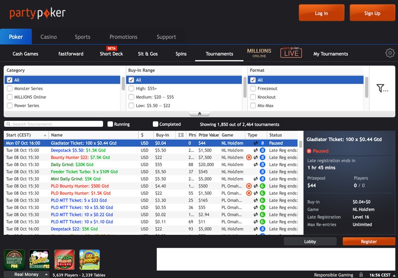Viewport: 398px width, 278px height.
Task: Click bounty target icon on Bounty Hunter $22 row
Action: pyautogui.click(x=249, y=158)
